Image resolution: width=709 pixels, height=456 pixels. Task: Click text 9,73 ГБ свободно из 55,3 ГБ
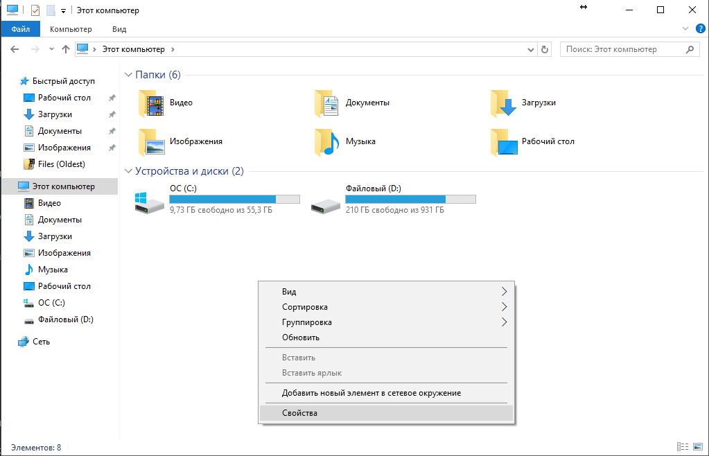(x=221, y=210)
